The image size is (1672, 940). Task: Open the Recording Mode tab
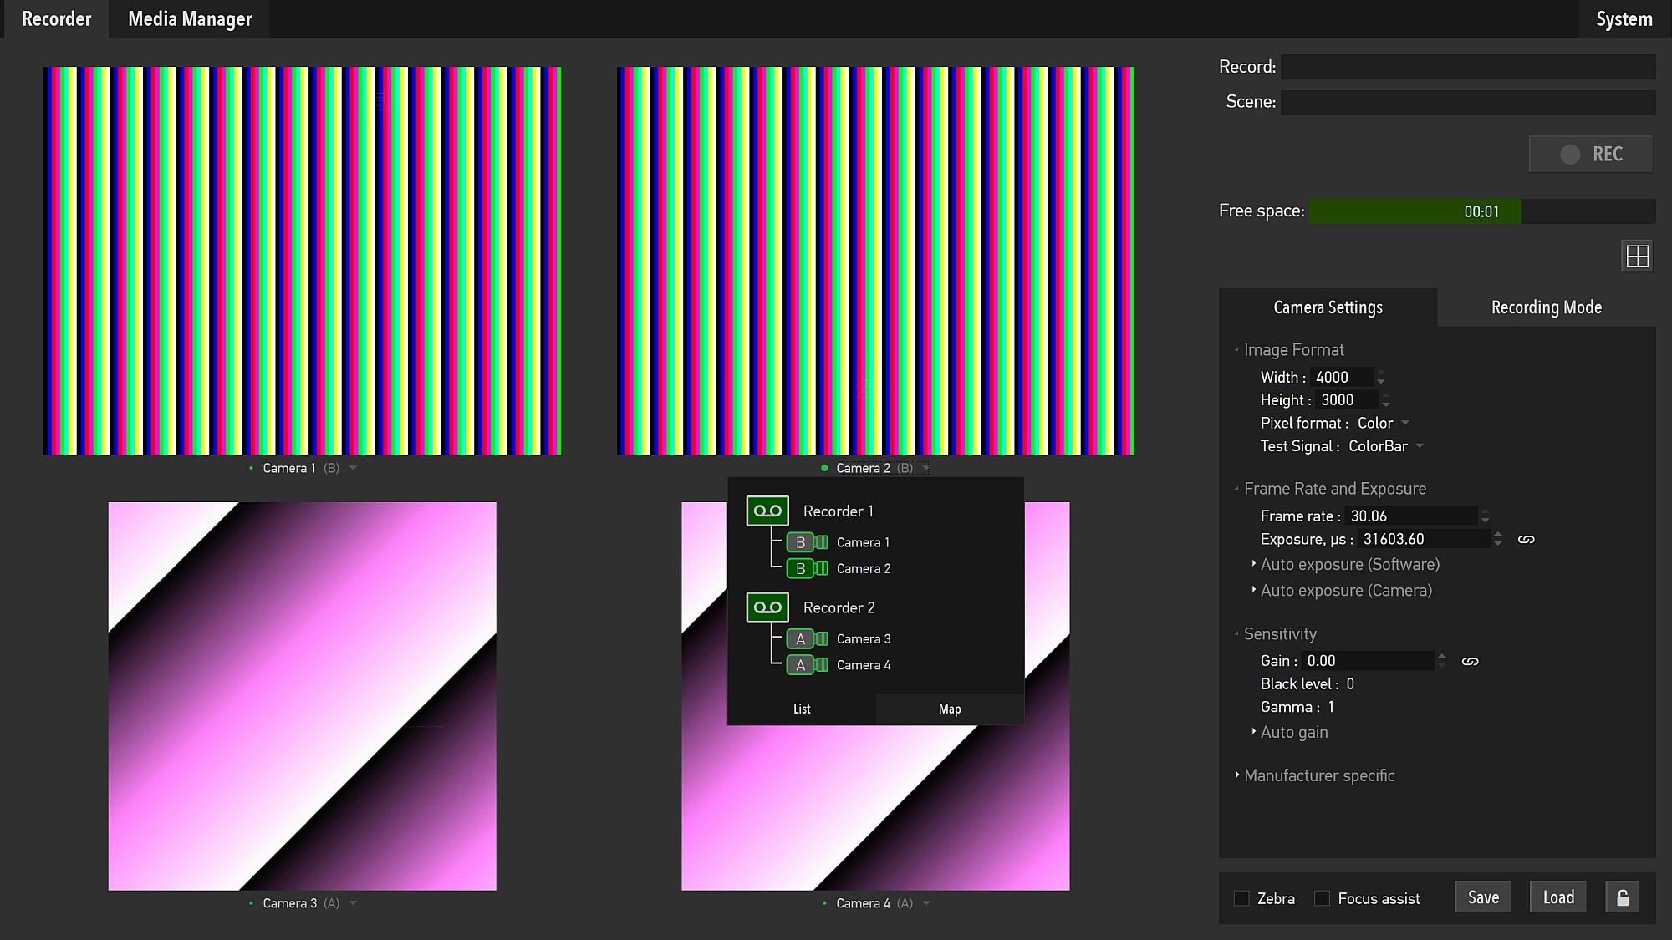coord(1546,307)
